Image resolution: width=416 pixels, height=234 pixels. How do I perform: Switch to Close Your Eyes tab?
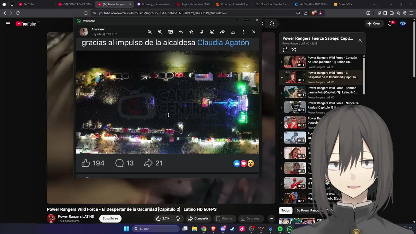(x=272, y=4)
